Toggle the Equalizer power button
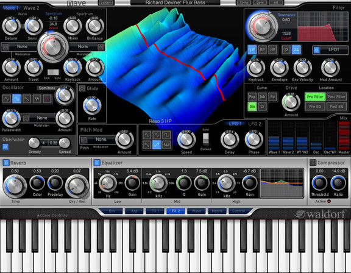The height and width of the screenshot is (273, 351). (x=97, y=163)
